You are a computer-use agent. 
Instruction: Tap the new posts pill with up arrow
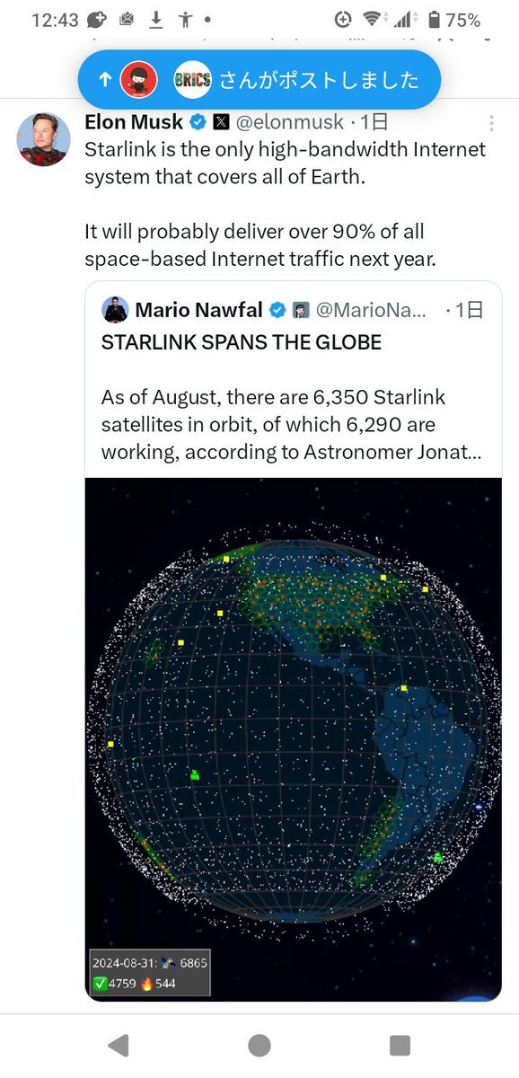pos(259,80)
